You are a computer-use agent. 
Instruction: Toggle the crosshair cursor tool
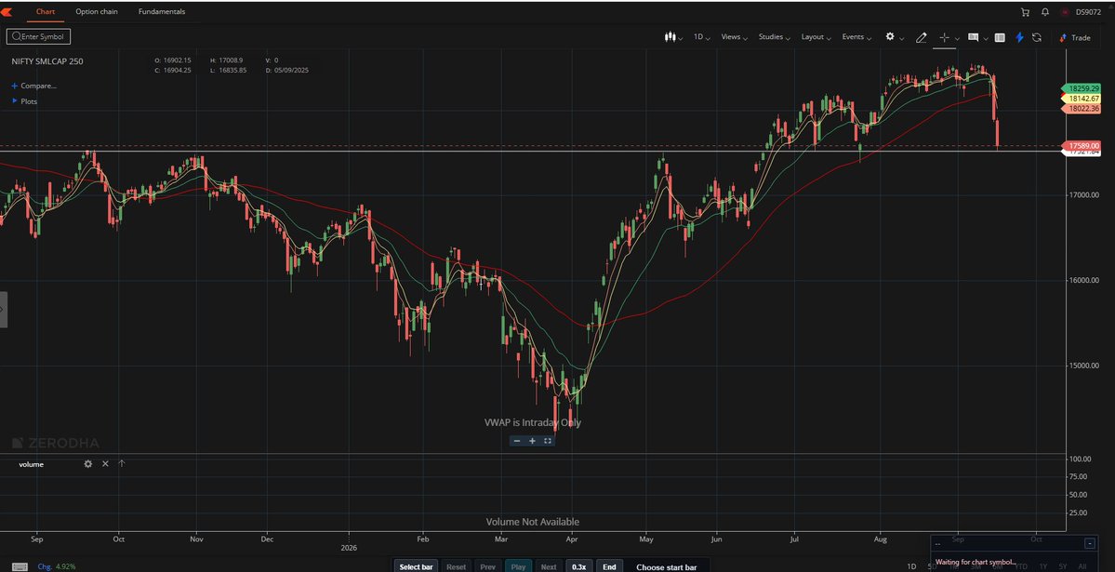coord(944,38)
